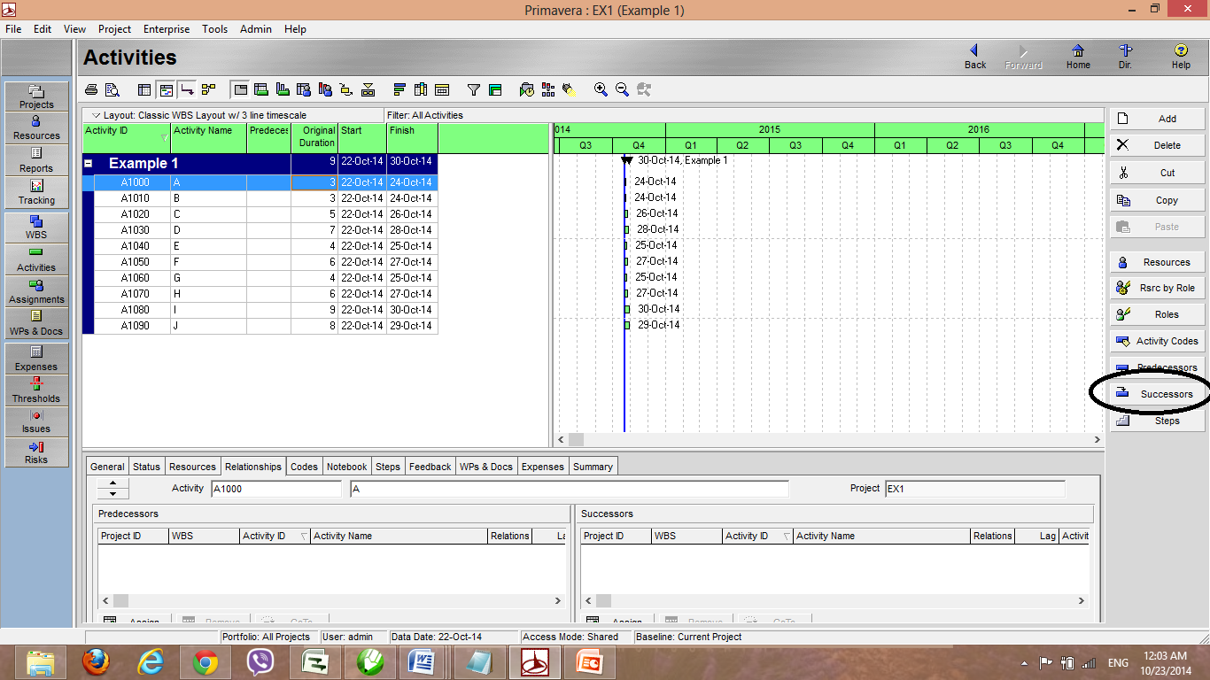Open Issues in the left sidebar

click(36, 421)
